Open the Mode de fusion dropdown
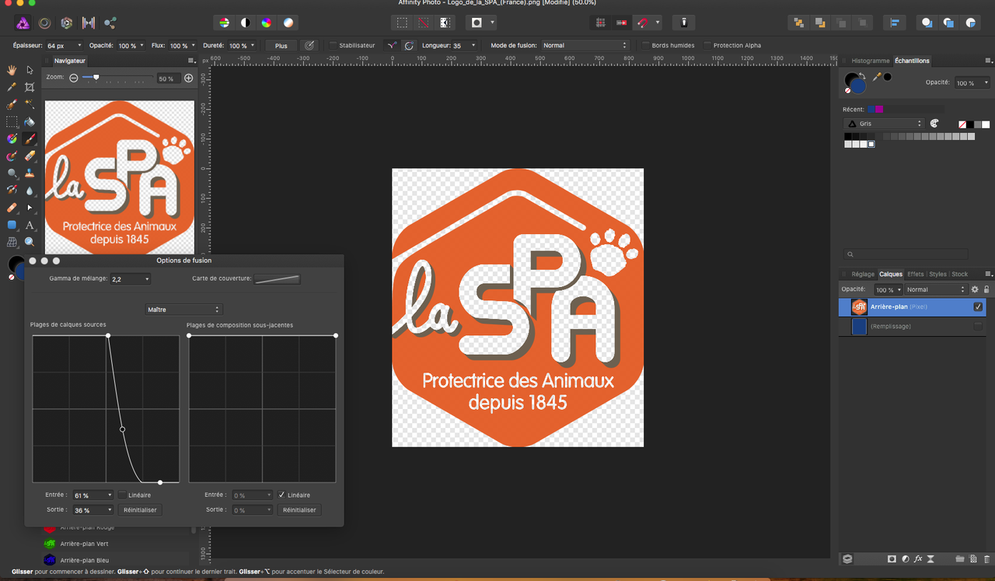Image resolution: width=995 pixels, height=581 pixels. 585,46
